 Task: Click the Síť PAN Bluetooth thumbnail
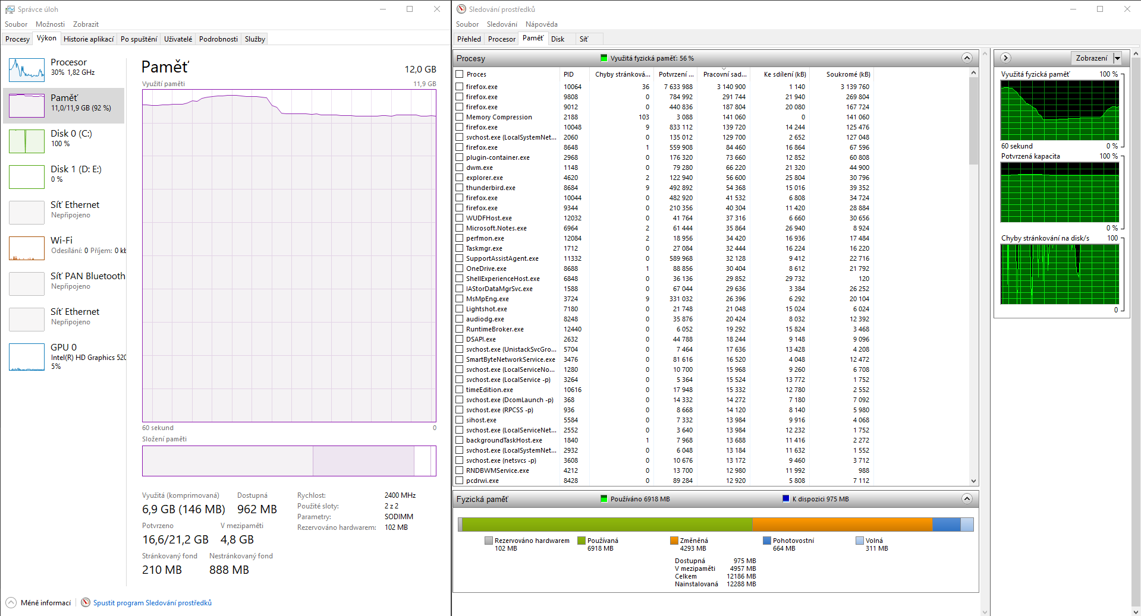tap(27, 284)
